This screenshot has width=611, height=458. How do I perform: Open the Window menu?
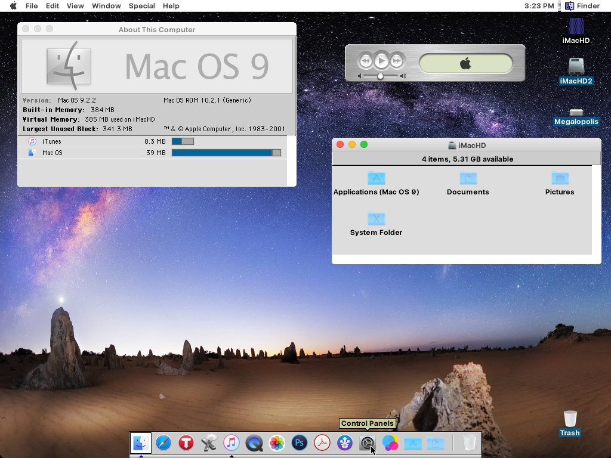pos(106,6)
